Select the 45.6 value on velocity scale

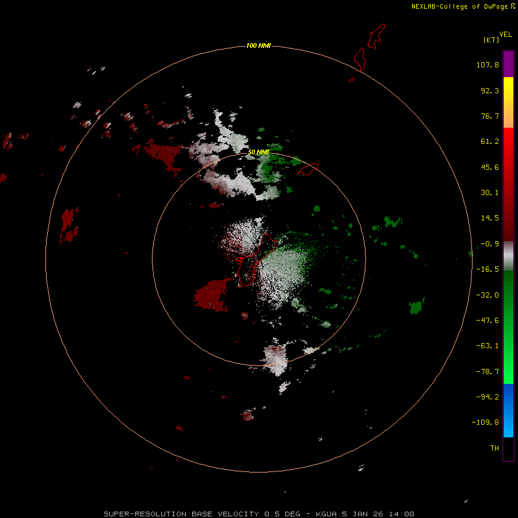490,167
